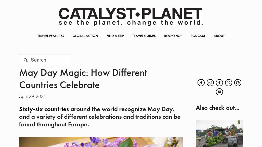Open the Podcast page
Image resolution: width=262 pixels, height=147 pixels.
click(x=198, y=36)
